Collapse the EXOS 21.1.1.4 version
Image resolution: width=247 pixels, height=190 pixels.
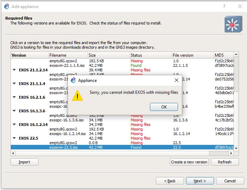(x=14, y=84)
